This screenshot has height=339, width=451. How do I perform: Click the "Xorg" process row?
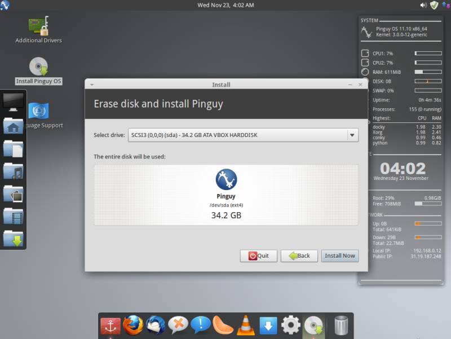click(x=406, y=133)
